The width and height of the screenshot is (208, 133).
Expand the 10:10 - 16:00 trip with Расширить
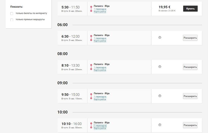click(190, 125)
